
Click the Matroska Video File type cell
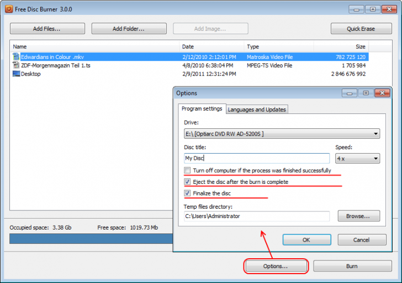(269, 57)
